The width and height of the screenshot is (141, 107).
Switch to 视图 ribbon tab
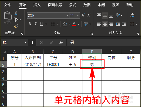click(116, 5)
